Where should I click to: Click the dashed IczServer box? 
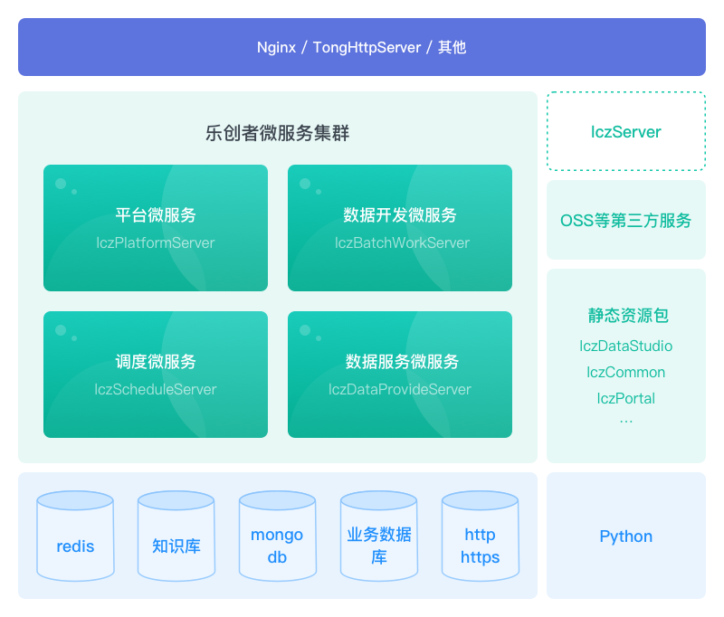pyautogui.click(x=625, y=131)
